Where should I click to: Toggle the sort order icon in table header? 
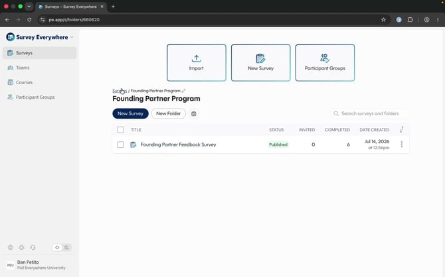coord(402,129)
